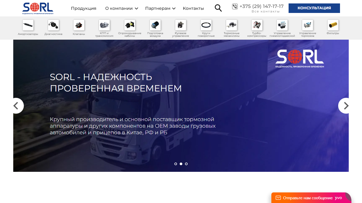
Task: Click the SORL logo in header
Action: 38,8
